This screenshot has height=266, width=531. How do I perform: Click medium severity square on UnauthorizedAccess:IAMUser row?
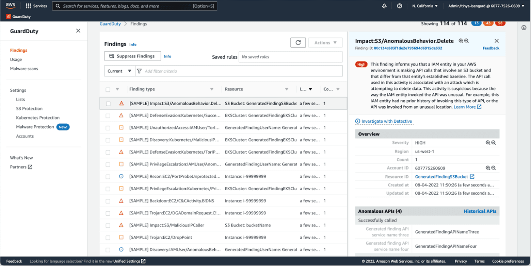pyautogui.click(x=121, y=128)
